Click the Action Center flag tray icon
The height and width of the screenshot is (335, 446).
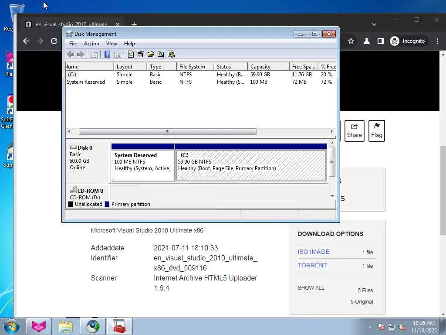pos(381,327)
